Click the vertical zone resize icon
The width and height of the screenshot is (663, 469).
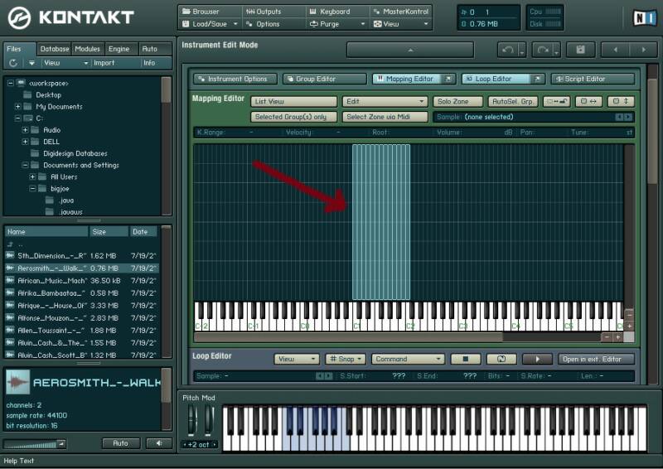621,101
